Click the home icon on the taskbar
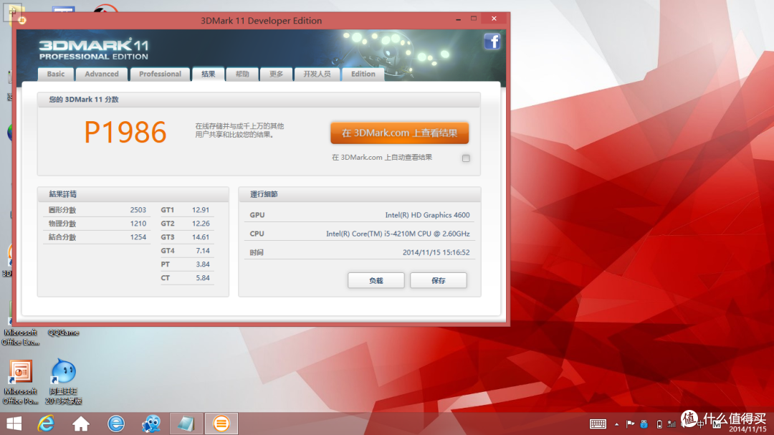This screenshot has height=435, width=774. coord(81,424)
